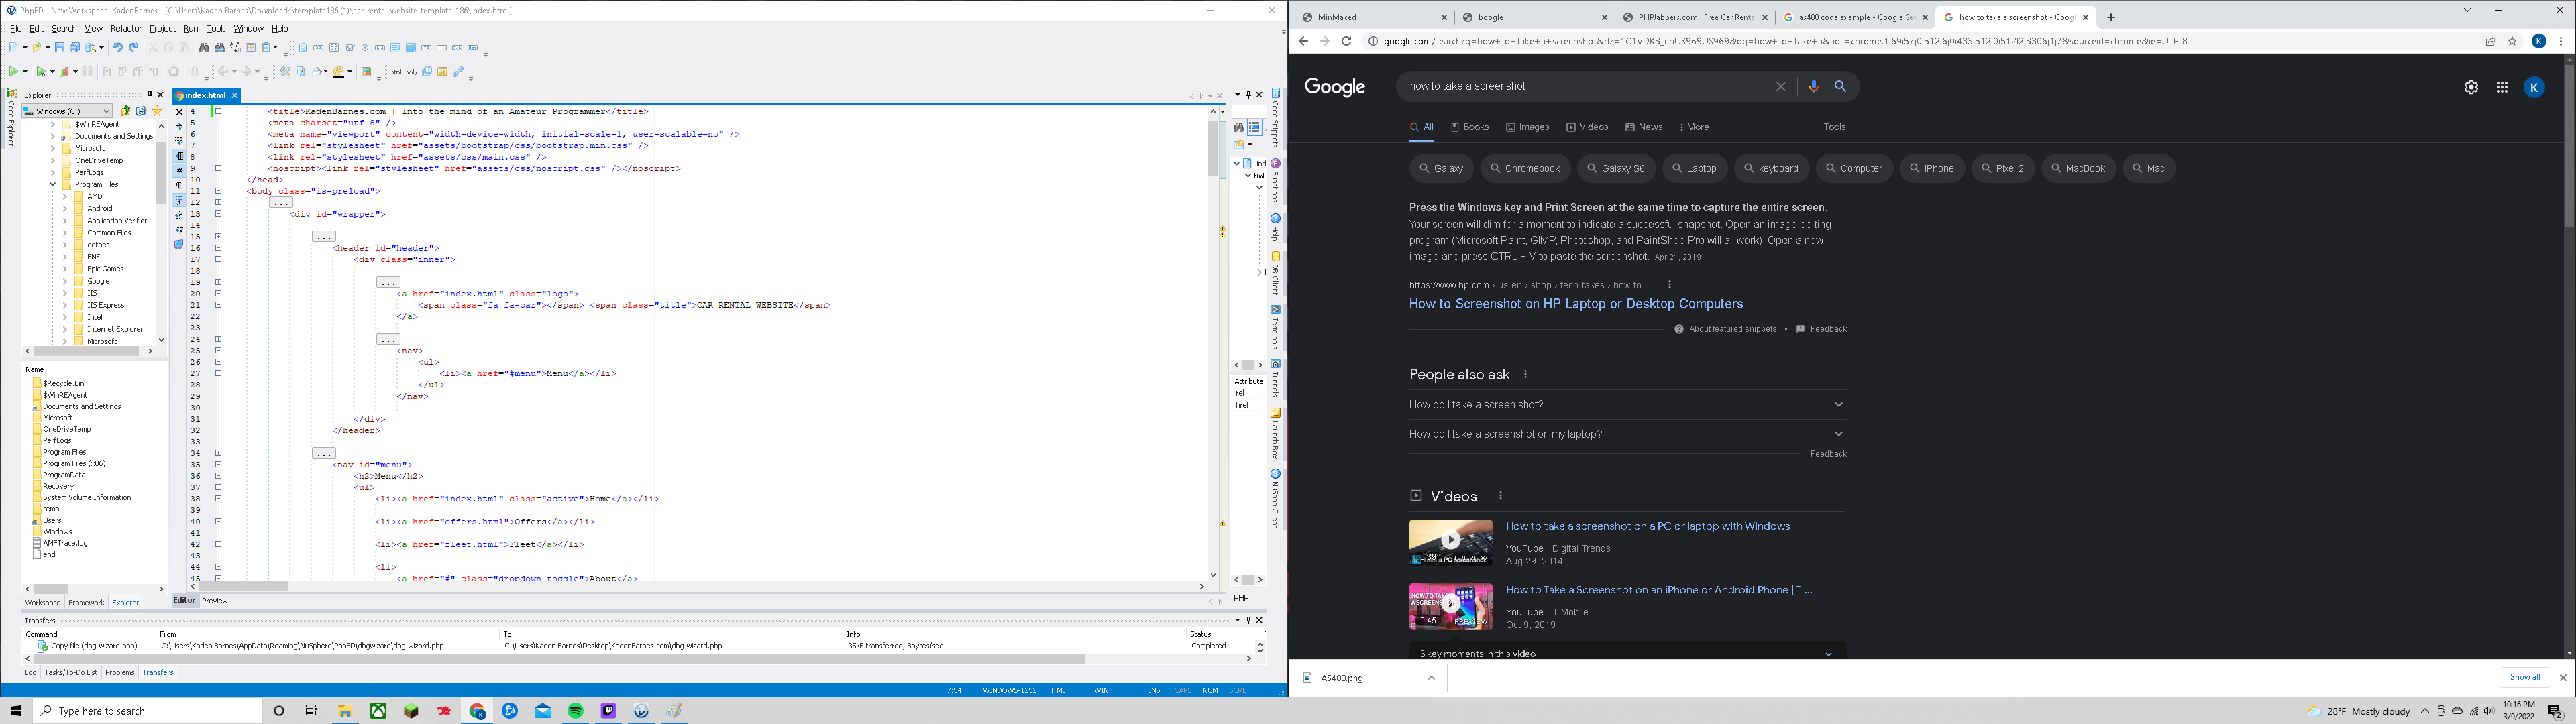The image size is (2576, 724).
Task: Click the Show all downloads button
Action: (2524, 677)
